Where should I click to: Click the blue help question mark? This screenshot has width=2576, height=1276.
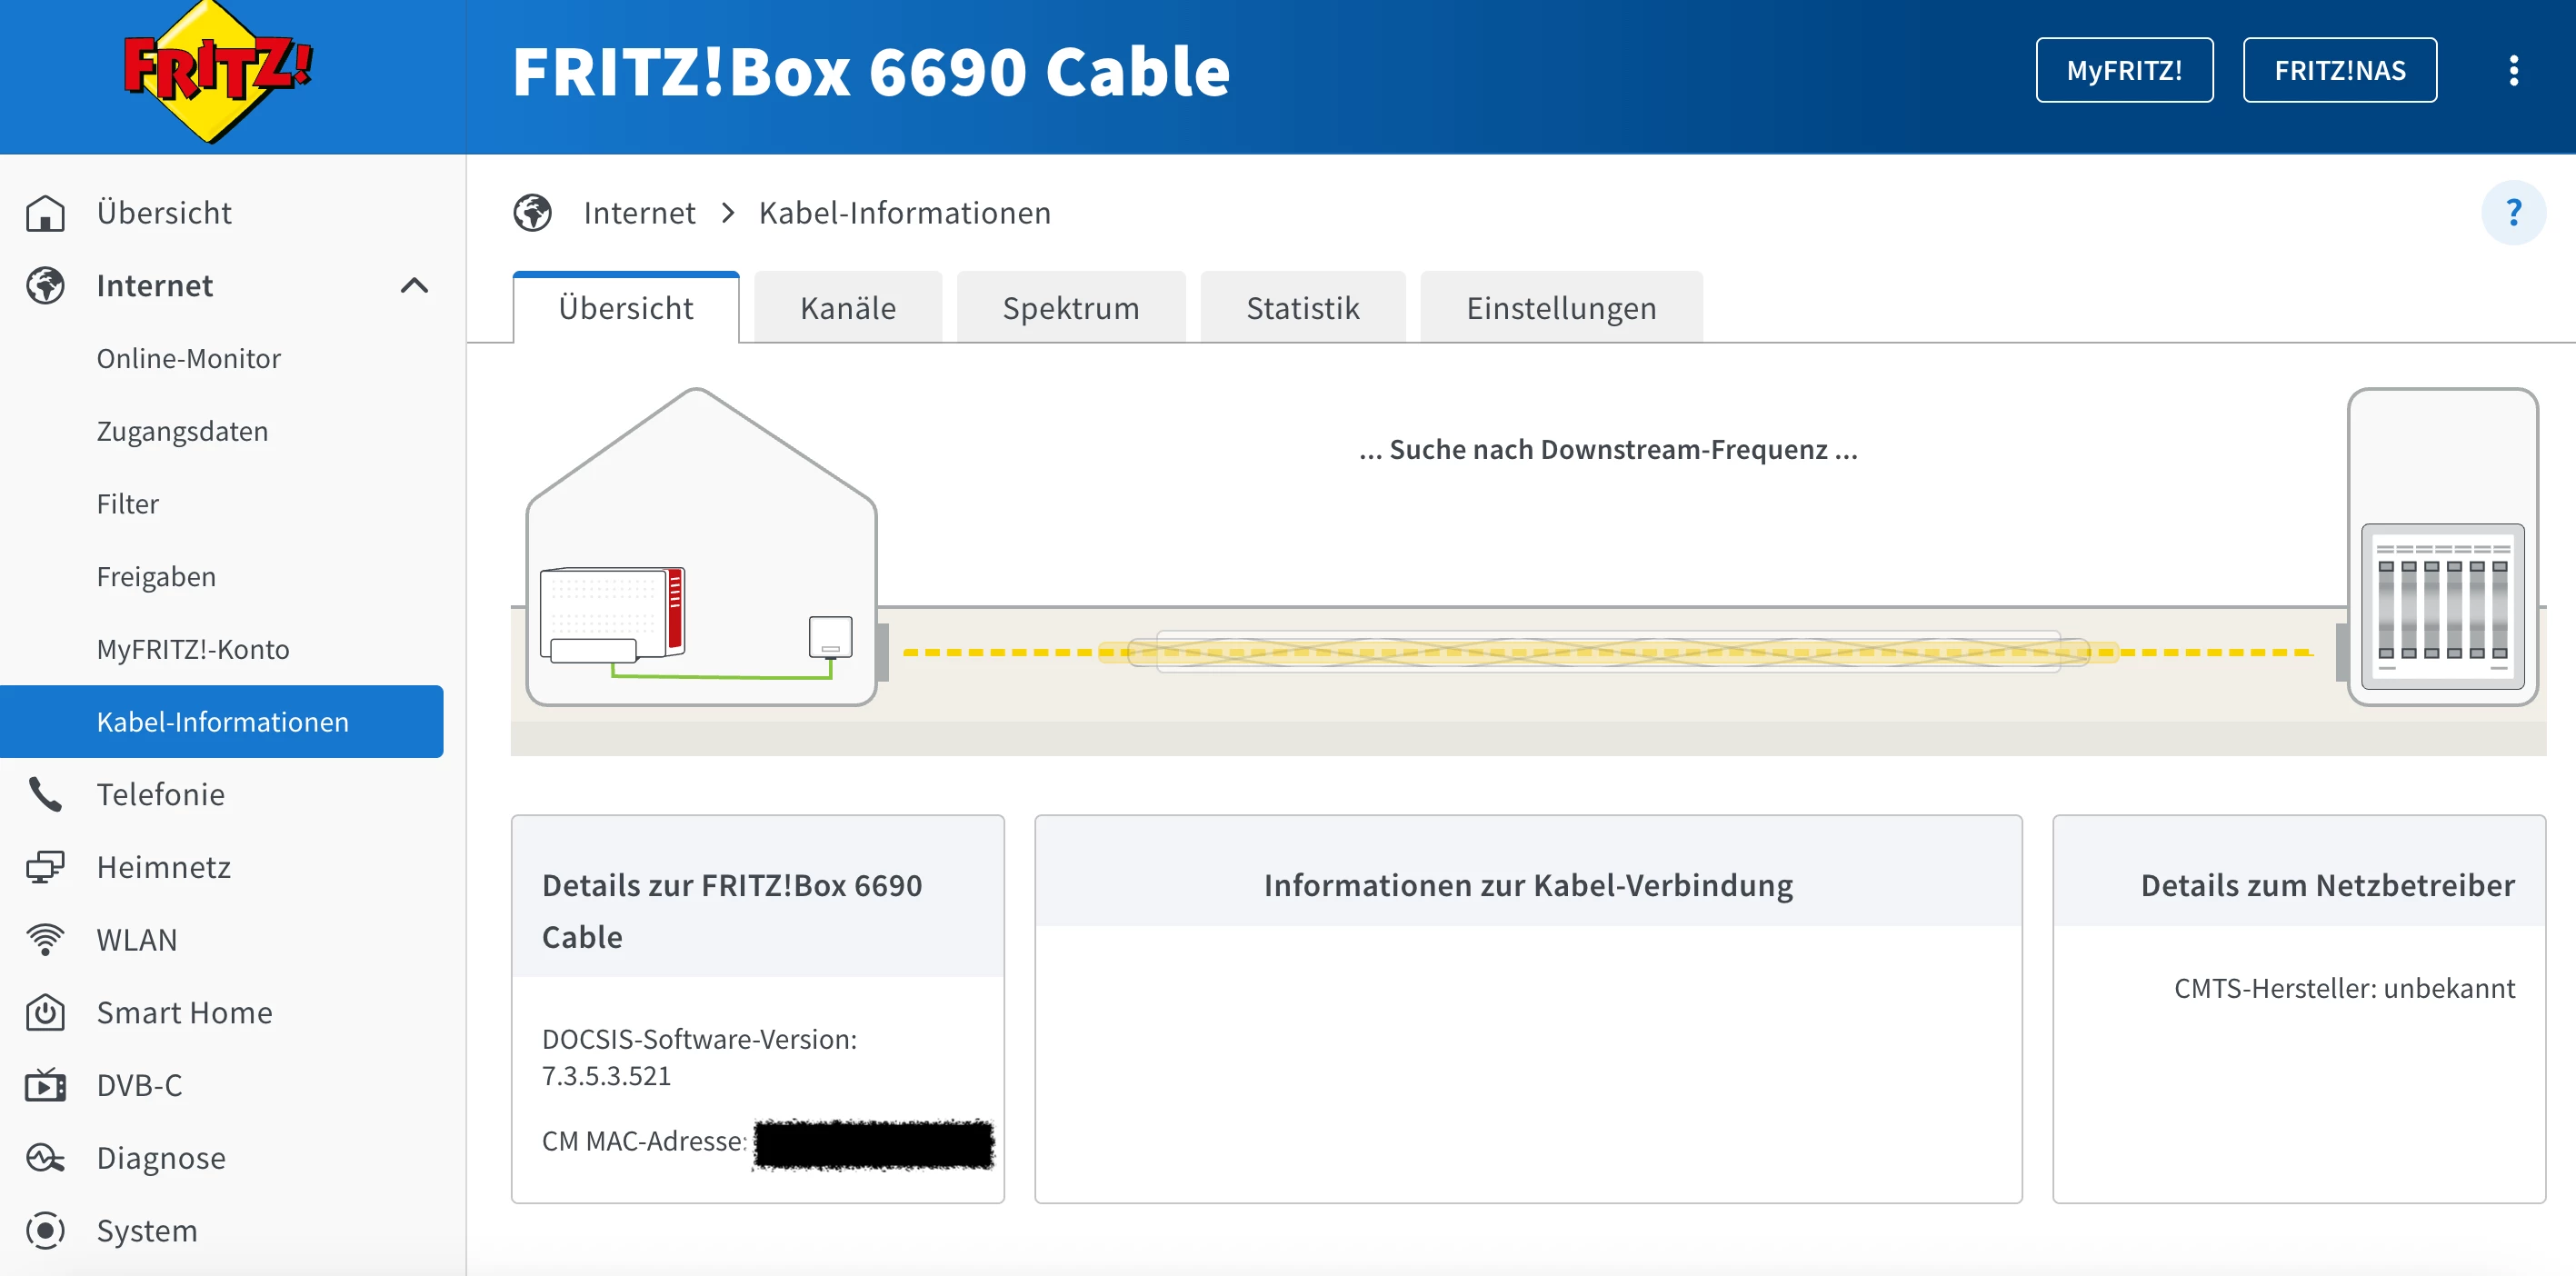(2513, 212)
